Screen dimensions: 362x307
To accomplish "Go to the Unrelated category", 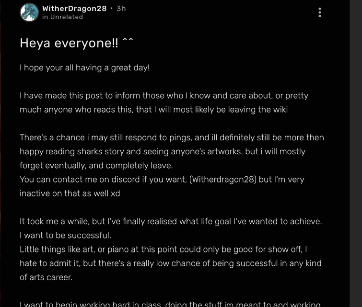I will click(x=67, y=17).
